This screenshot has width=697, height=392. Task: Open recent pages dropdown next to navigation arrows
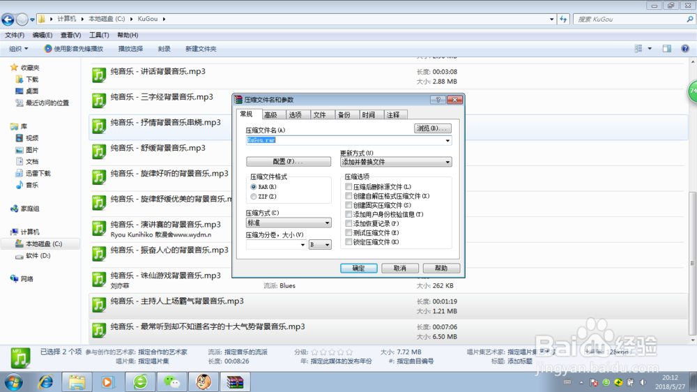point(32,20)
